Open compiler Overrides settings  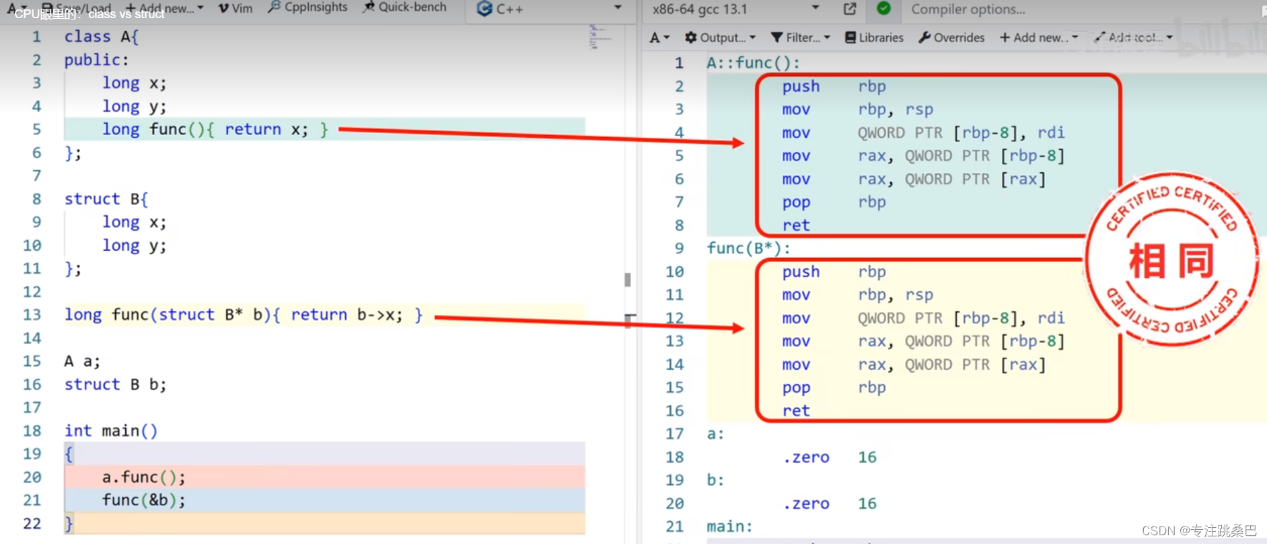pyautogui.click(x=951, y=38)
